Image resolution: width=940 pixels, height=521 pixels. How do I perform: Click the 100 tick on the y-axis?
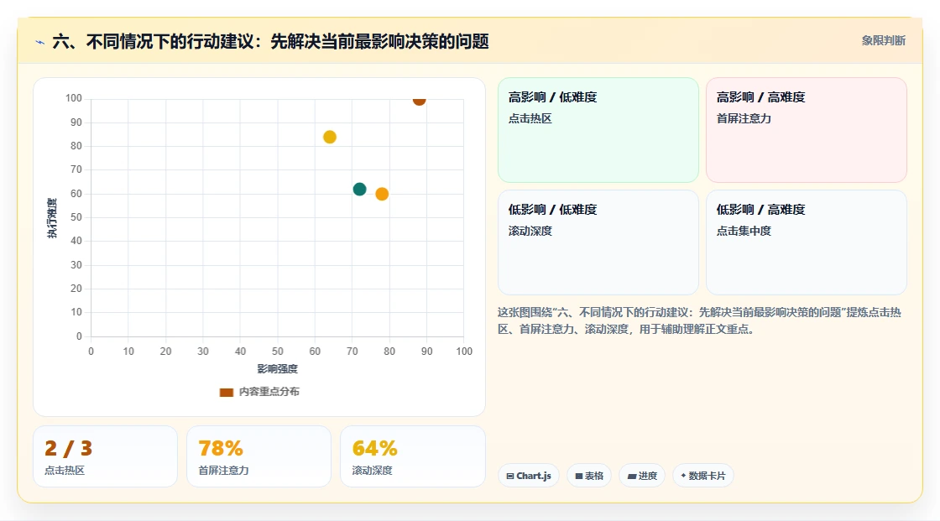(x=74, y=98)
